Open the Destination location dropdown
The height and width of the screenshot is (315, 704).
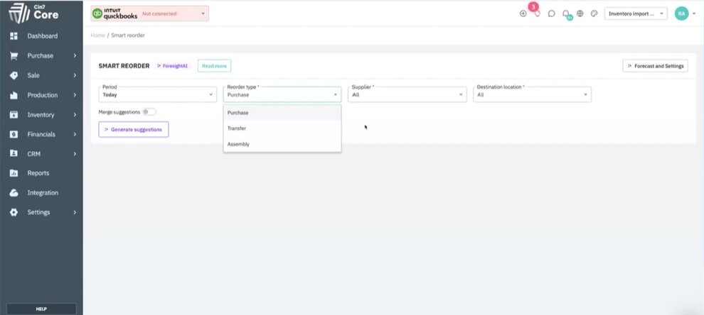(532, 94)
